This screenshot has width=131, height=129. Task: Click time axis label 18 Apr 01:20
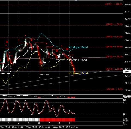click(58, 127)
